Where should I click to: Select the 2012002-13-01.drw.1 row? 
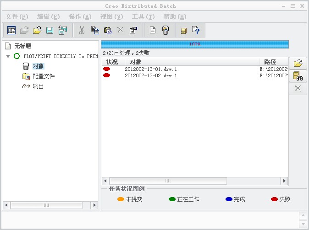(195, 69)
